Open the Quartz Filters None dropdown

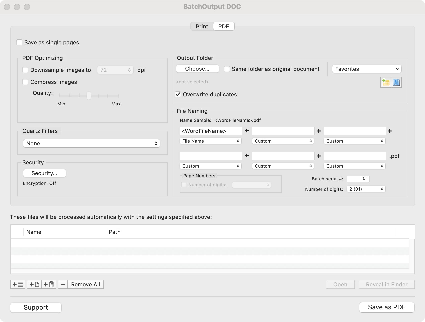point(92,143)
